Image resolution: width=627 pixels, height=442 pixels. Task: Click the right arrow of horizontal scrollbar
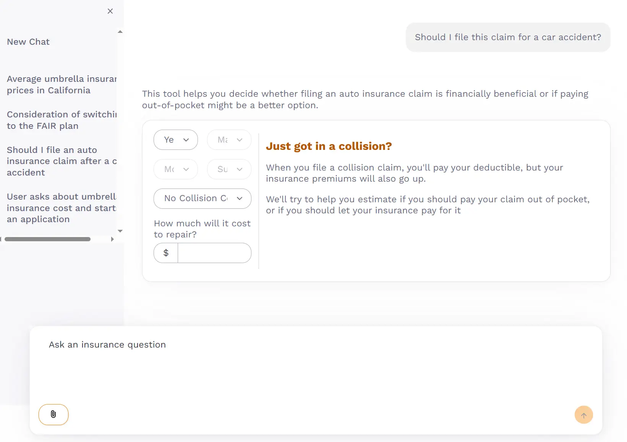pos(112,239)
